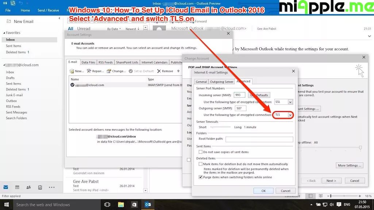Open the File menu
The image size is (374, 210).
pyautogui.click(x=8, y=10)
